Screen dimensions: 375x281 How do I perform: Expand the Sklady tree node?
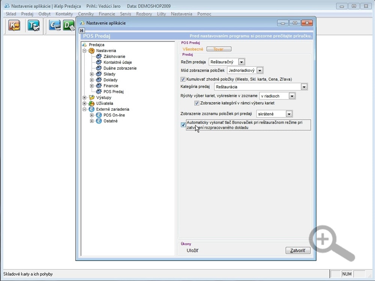pyautogui.click(x=92, y=74)
